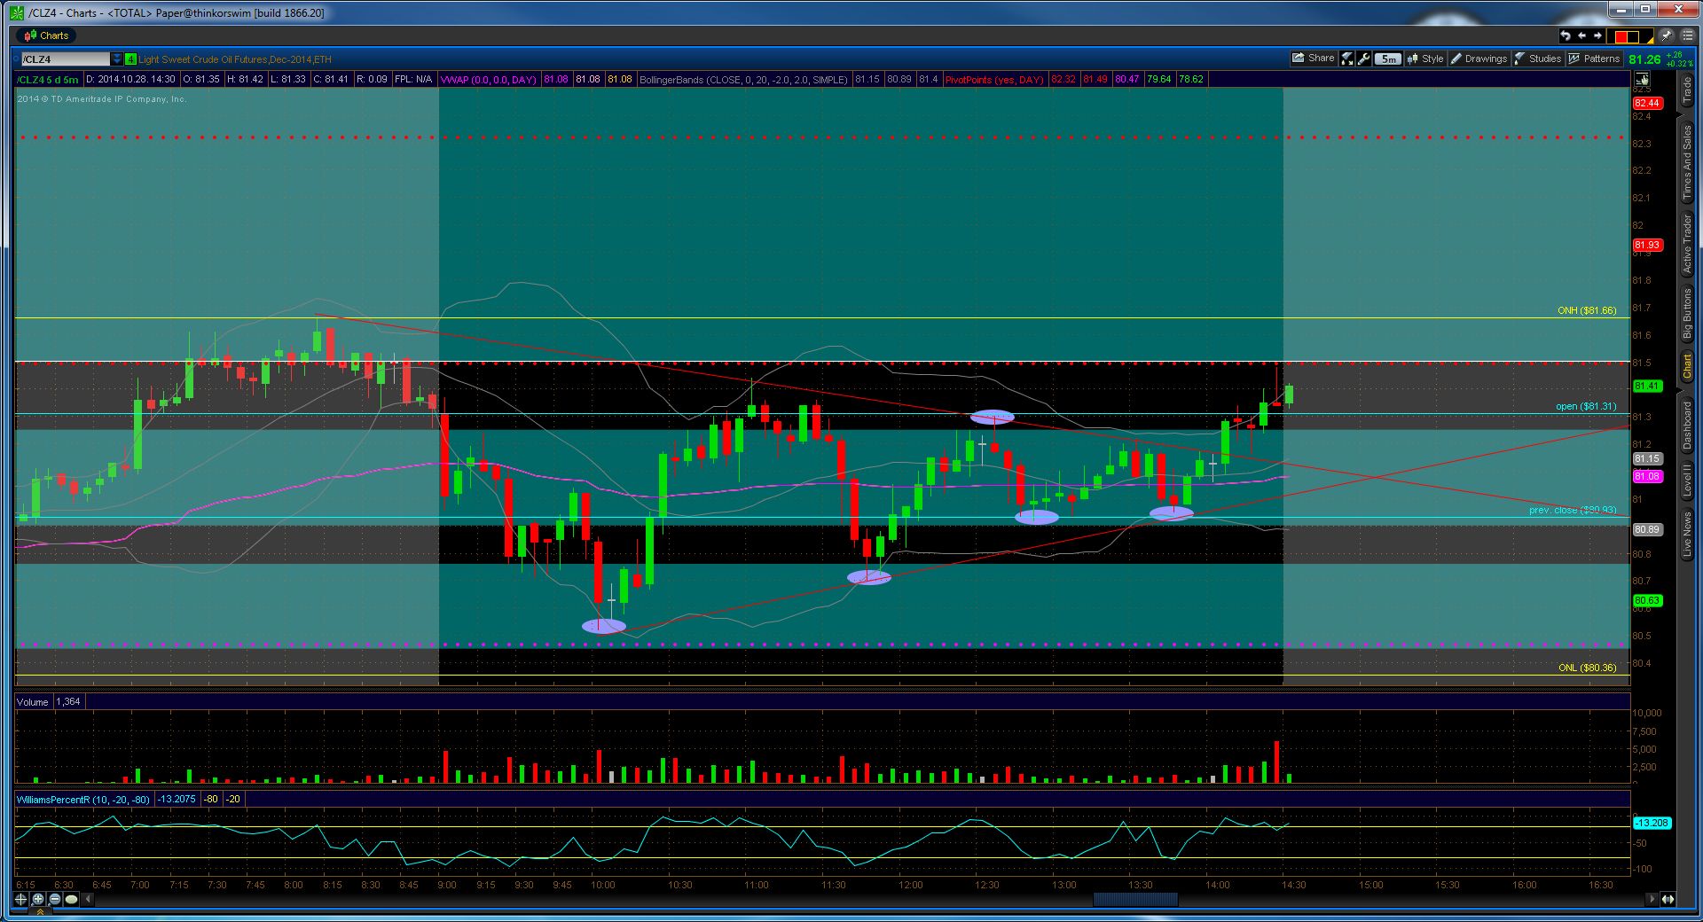Click the undo curved arrow icon
The width and height of the screenshot is (1703, 922).
tap(1566, 35)
